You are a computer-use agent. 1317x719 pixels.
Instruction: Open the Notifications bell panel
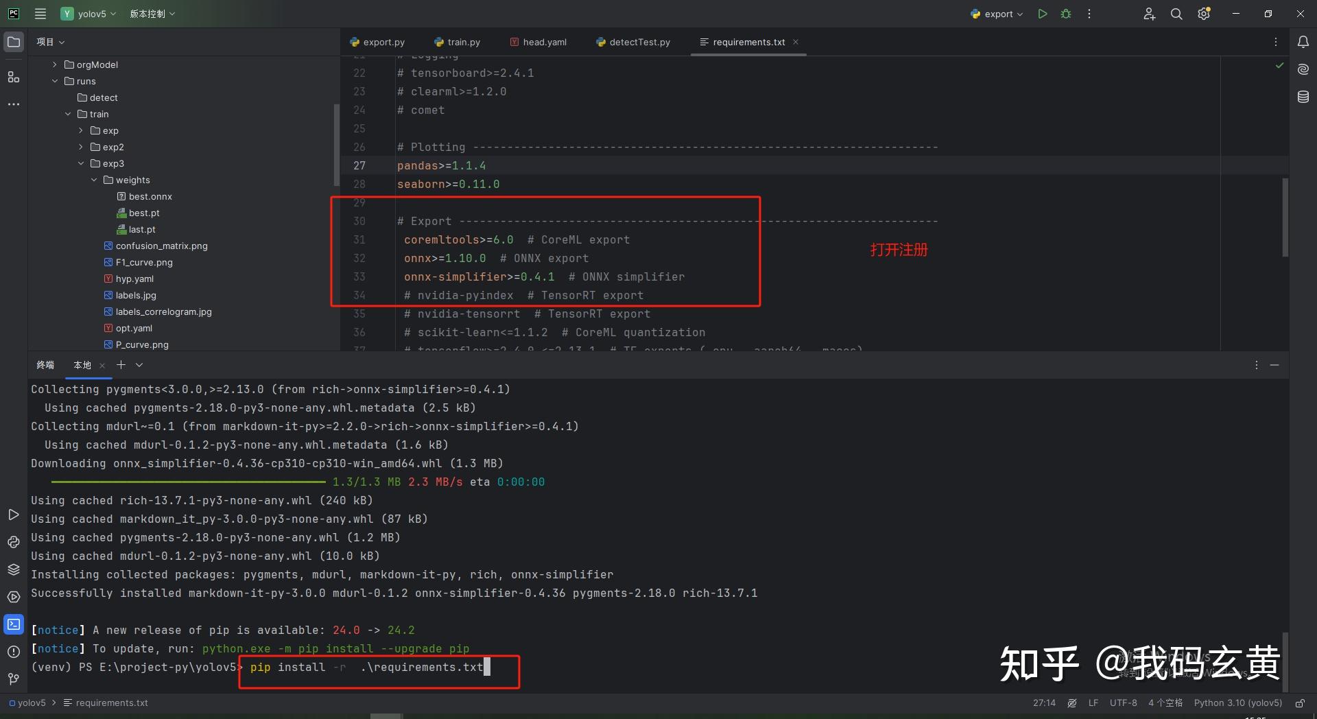[1303, 42]
